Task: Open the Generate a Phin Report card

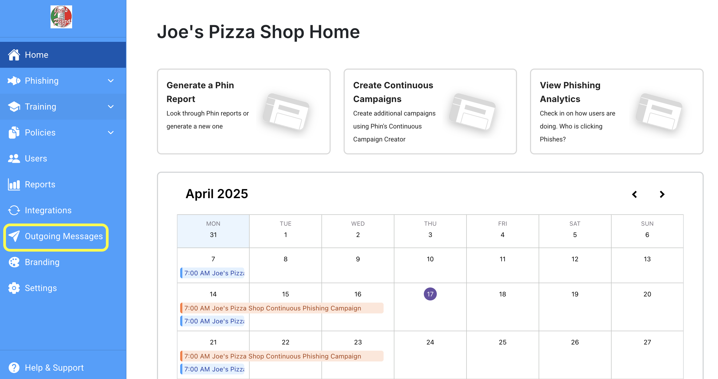Action: coord(244,111)
